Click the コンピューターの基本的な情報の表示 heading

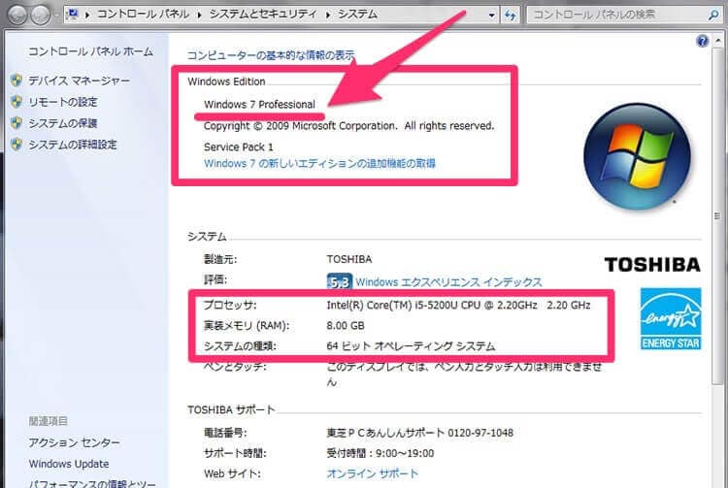click(x=271, y=55)
